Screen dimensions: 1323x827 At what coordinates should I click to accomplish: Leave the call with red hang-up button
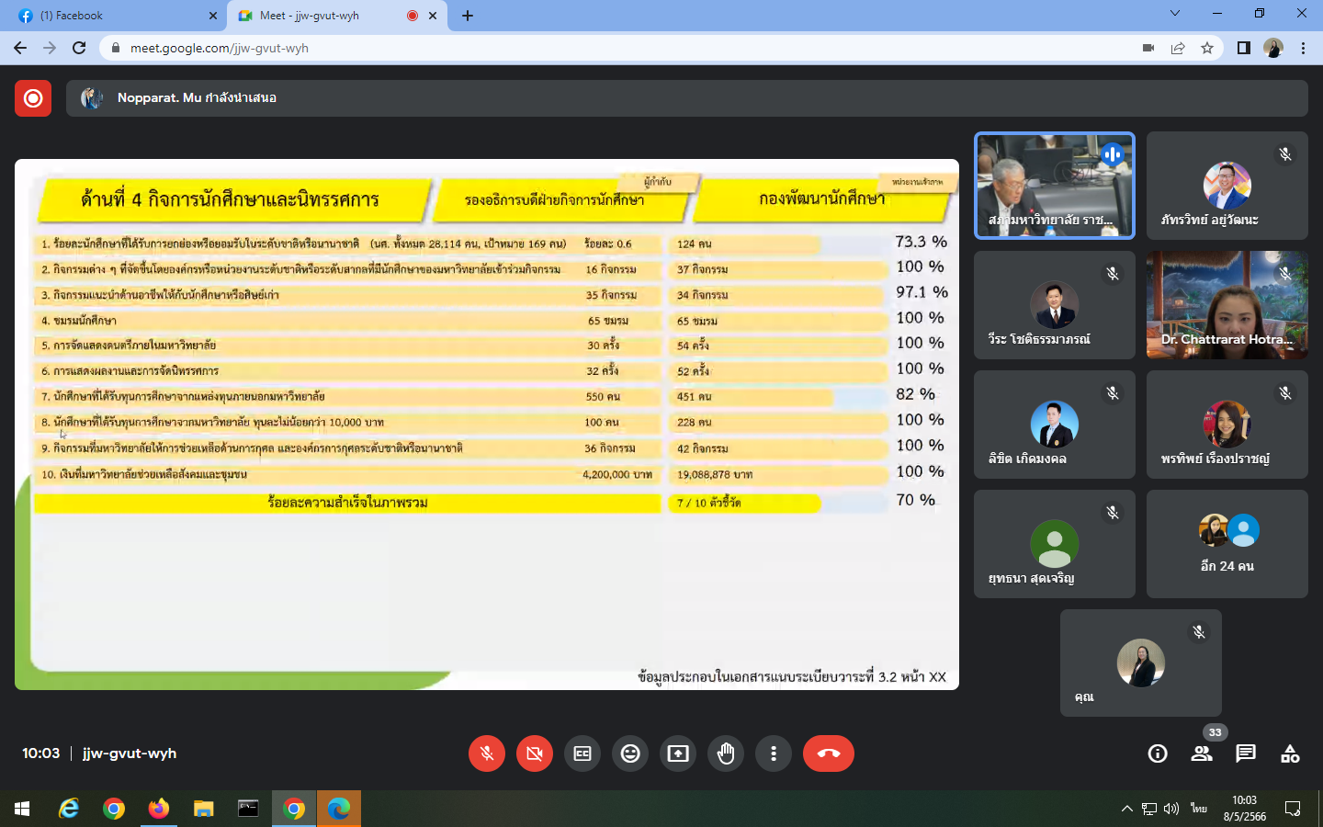pyautogui.click(x=829, y=753)
